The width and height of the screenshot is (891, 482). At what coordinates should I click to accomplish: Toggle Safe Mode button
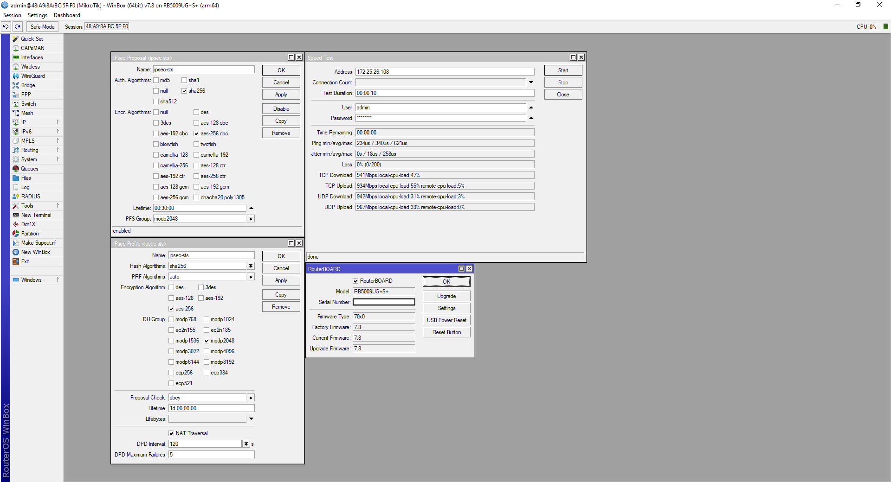click(x=42, y=27)
